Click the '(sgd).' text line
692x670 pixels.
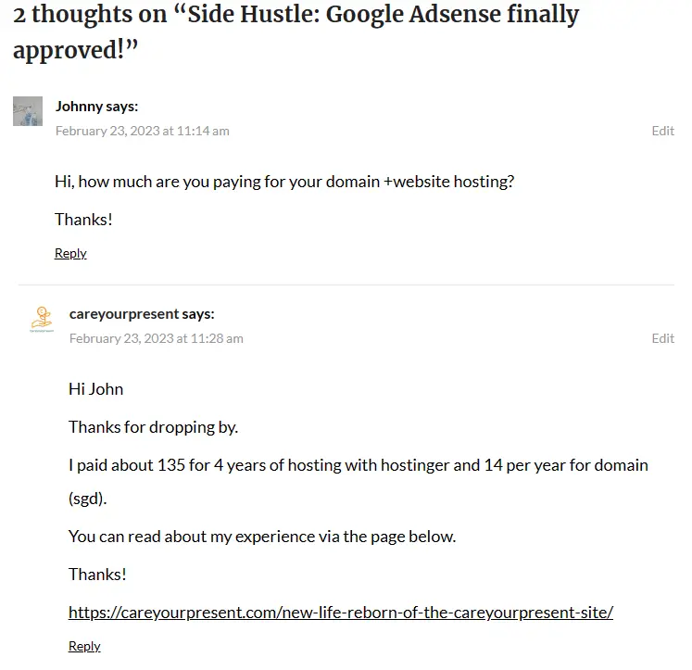(87, 499)
